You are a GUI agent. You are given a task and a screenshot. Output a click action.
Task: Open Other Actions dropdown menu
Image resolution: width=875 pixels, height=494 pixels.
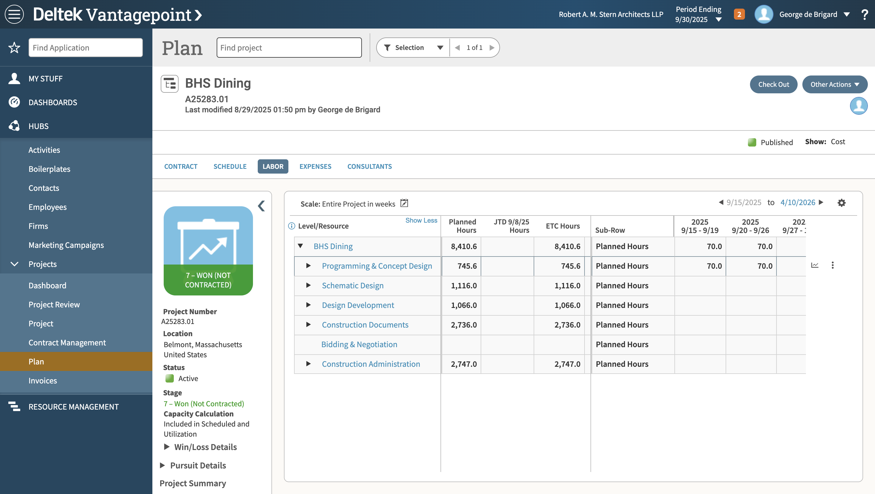point(834,84)
